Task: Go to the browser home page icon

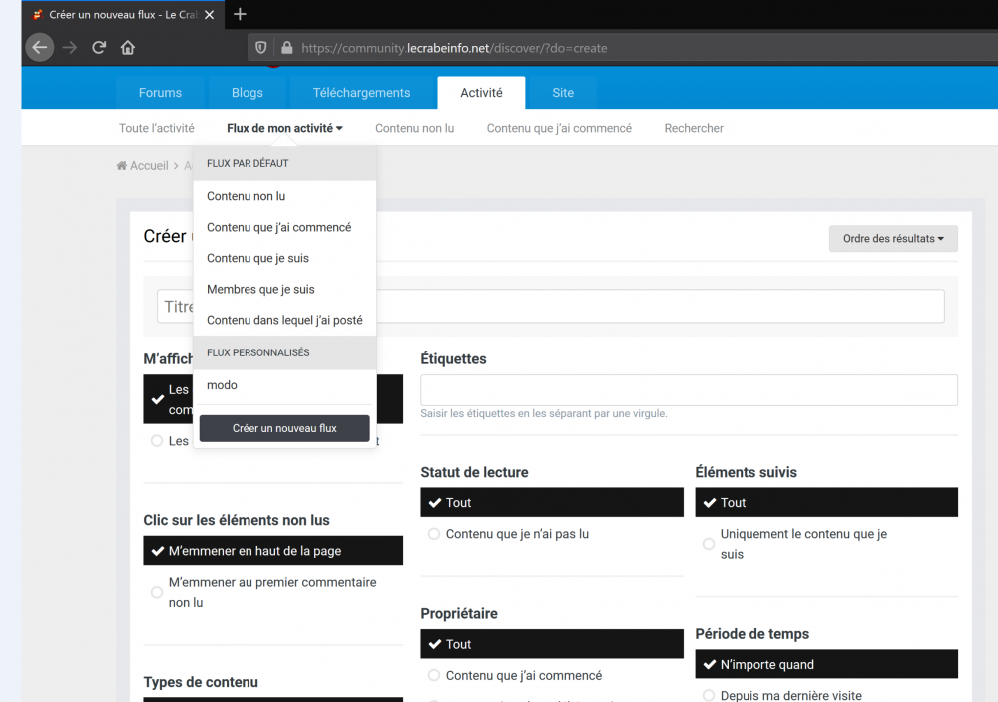Action: coord(128,47)
